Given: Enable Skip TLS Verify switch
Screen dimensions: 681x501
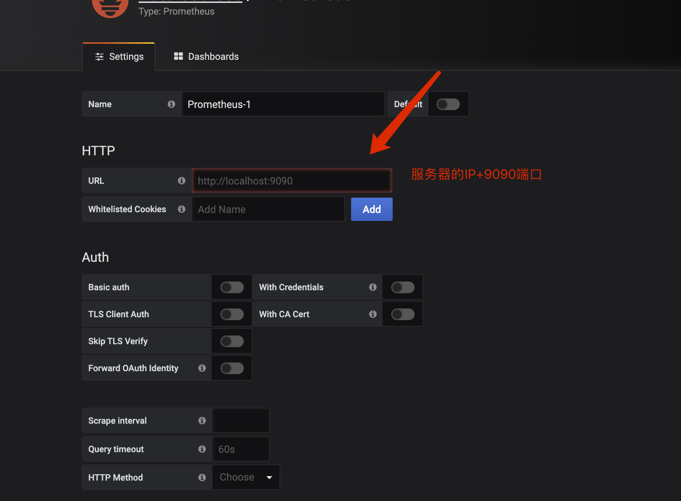Looking at the screenshot, I should [232, 341].
